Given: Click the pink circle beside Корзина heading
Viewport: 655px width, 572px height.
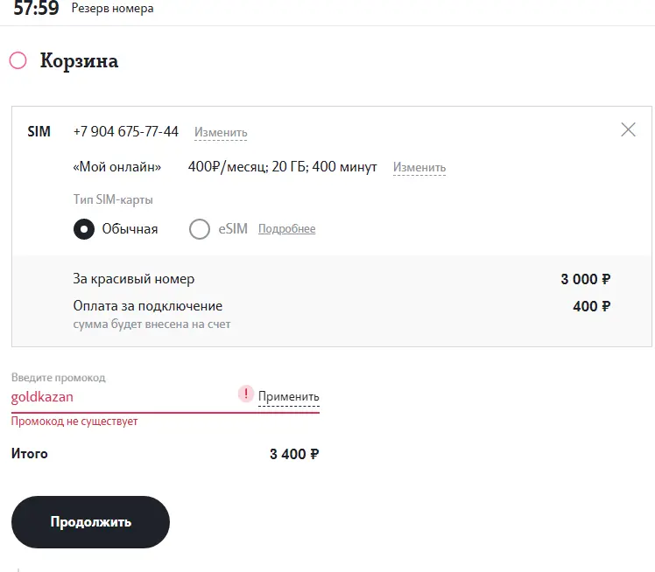Looking at the screenshot, I should pyautogui.click(x=18, y=60).
